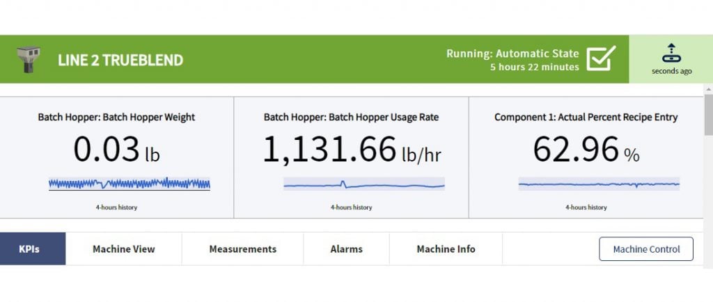Open the Batch Hopper Usage Rate sparkline
The width and height of the screenshot is (713, 302).
364,184
